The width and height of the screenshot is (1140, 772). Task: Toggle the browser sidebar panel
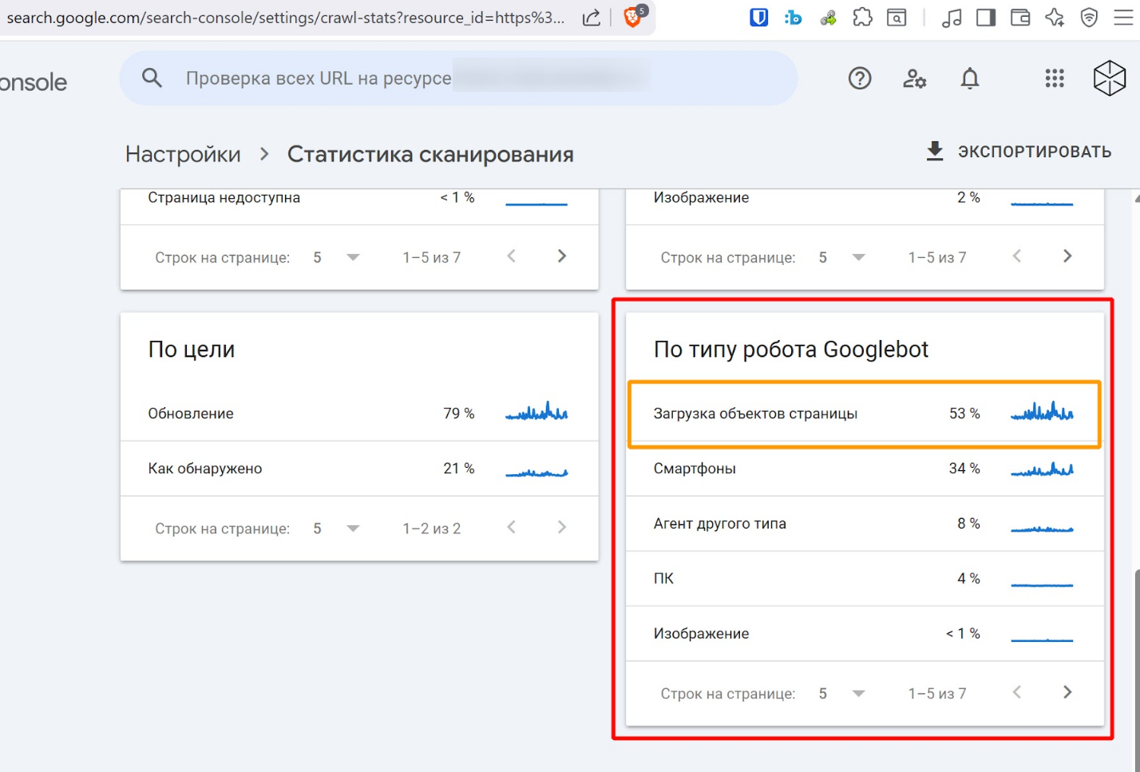[986, 17]
